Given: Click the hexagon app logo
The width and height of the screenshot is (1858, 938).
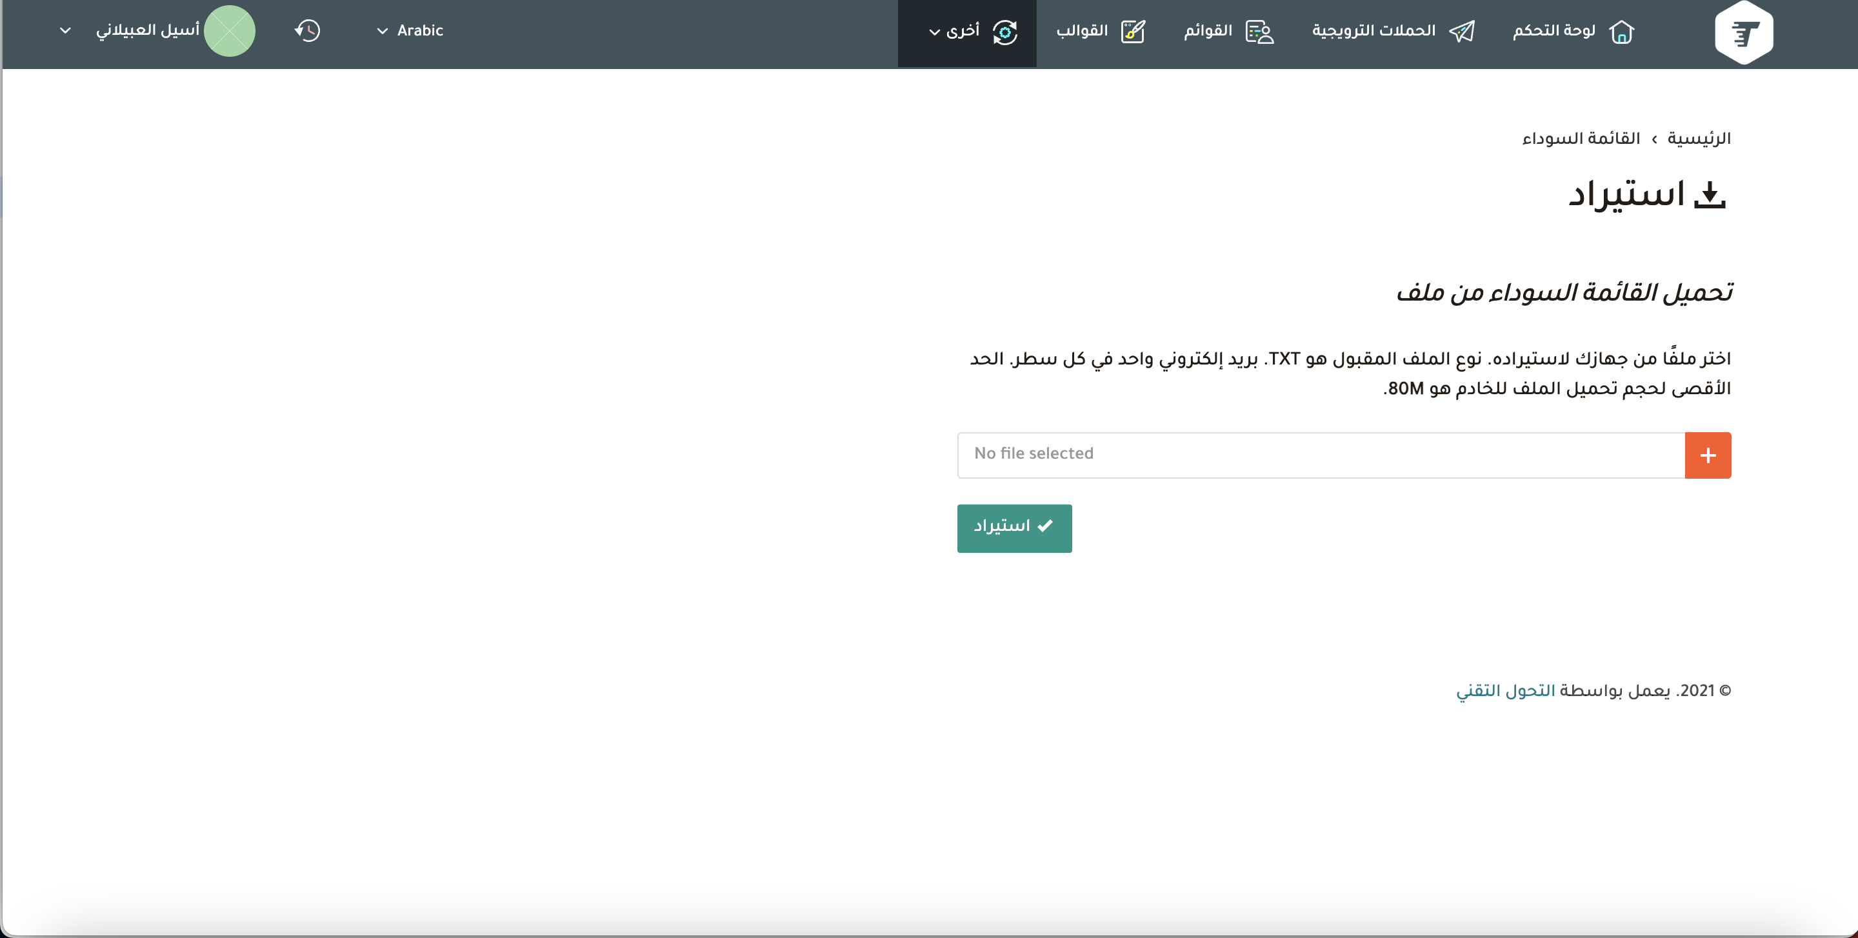Looking at the screenshot, I should [x=1743, y=32].
